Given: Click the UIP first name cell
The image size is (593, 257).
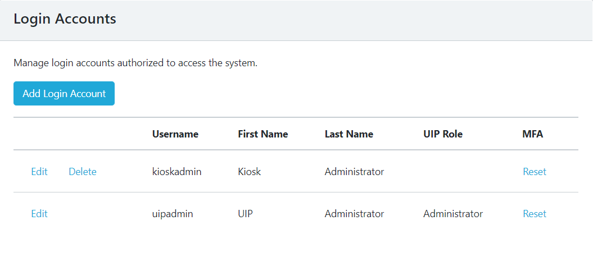Looking at the screenshot, I should pyautogui.click(x=245, y=214).
